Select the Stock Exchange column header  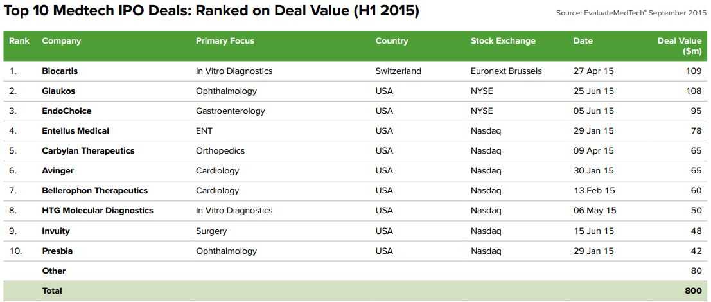(503, 41)
